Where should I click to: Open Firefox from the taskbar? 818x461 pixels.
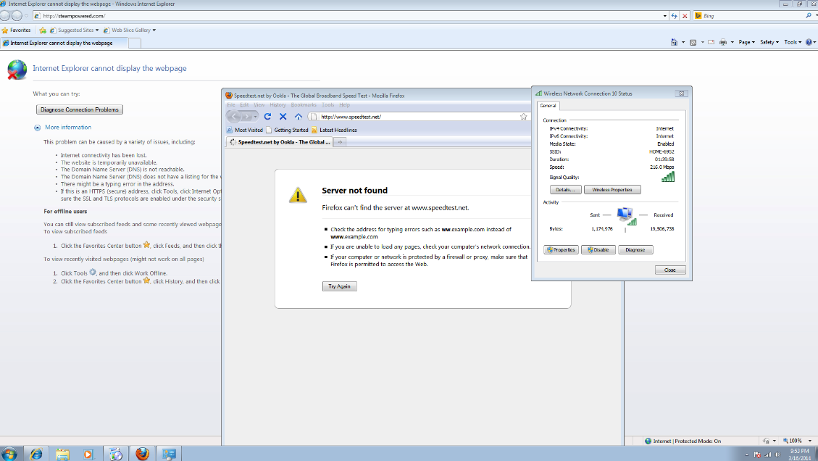[142, 454]
